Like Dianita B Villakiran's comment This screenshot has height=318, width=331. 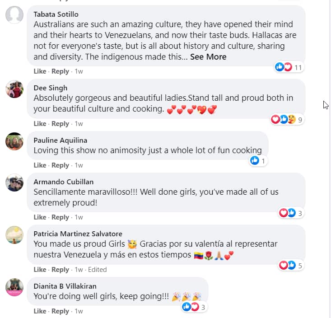[x=40, y=311]
